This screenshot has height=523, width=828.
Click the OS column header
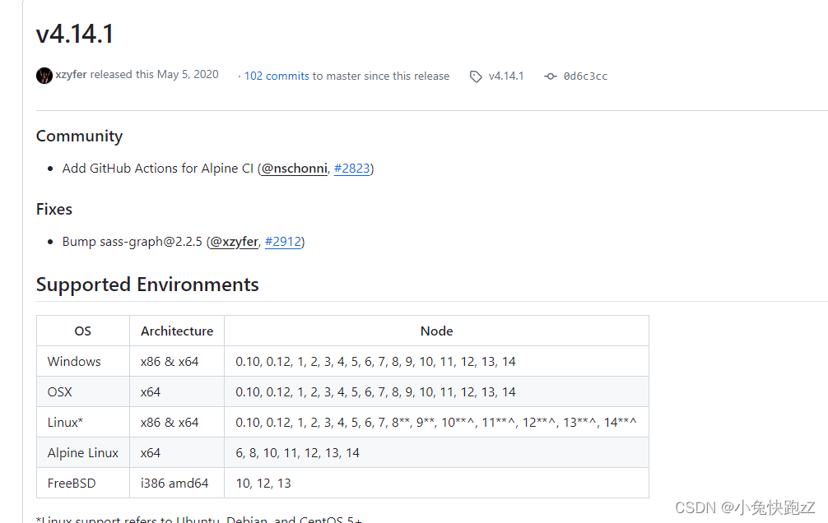(83, 331)
